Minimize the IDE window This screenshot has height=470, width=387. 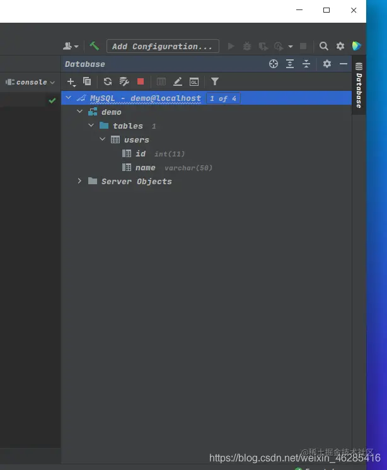299,10
